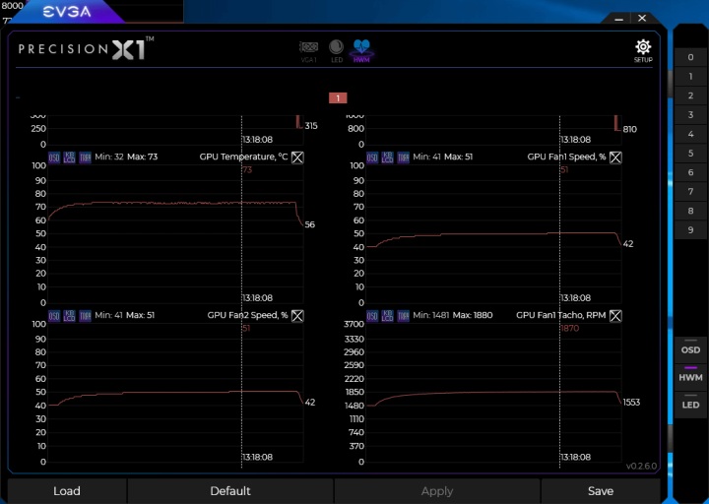Toggle LED in the right sidebar
Viewport: 709px width, 504px height.
point(690,404)
